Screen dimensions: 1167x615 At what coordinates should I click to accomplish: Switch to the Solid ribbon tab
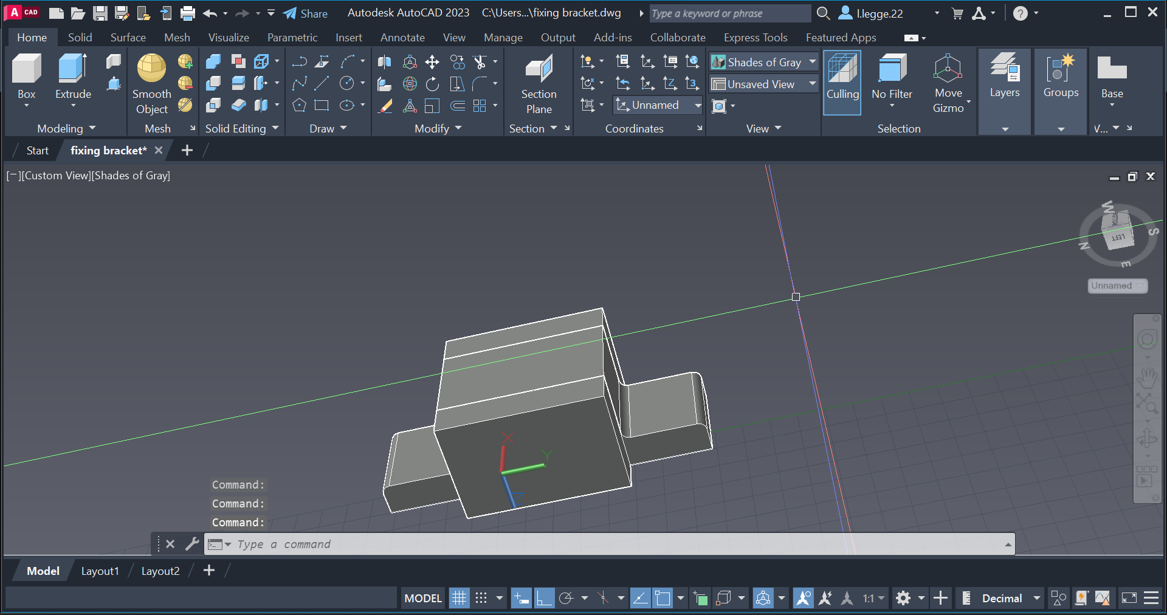coord(80,37)
